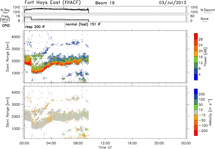215x149 pixels.
Task: Click the '-50' label on the velocity colorbar
Action: pyautogui.click(x=202, y=120)
